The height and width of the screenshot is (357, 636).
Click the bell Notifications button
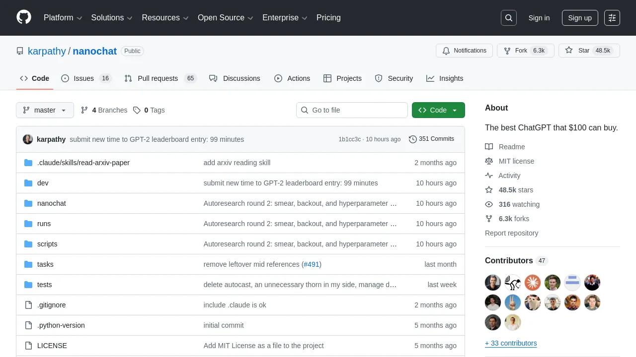(464, 51)
